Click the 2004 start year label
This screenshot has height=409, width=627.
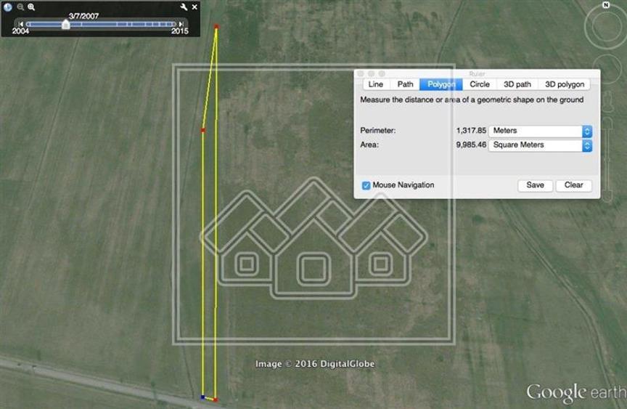20,31
